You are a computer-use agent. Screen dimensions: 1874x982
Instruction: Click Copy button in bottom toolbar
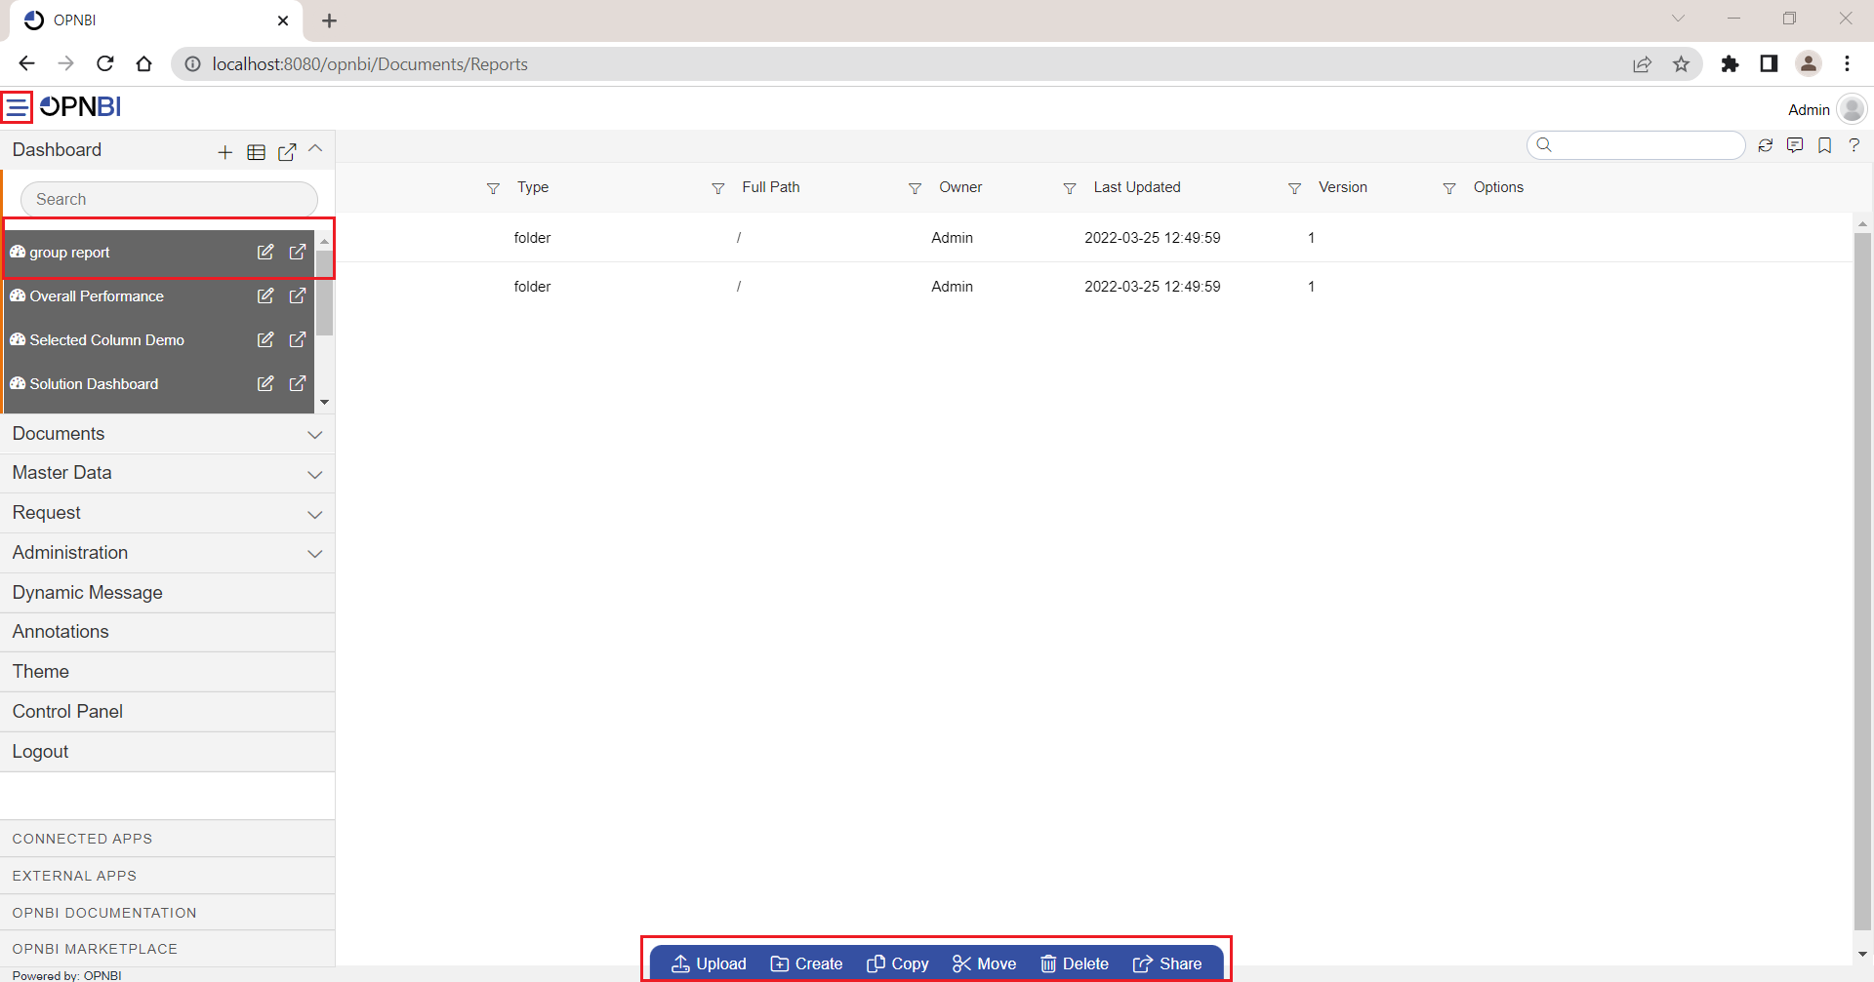coord(897,963)
